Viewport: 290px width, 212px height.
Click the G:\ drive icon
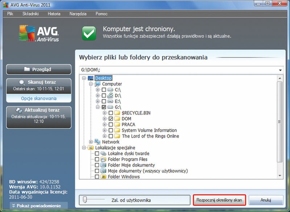tap(110, 107)
